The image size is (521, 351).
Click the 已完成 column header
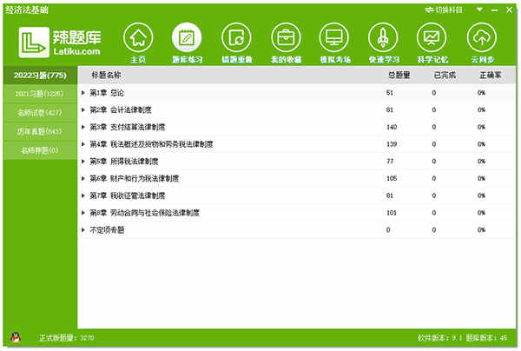[445, 75]
